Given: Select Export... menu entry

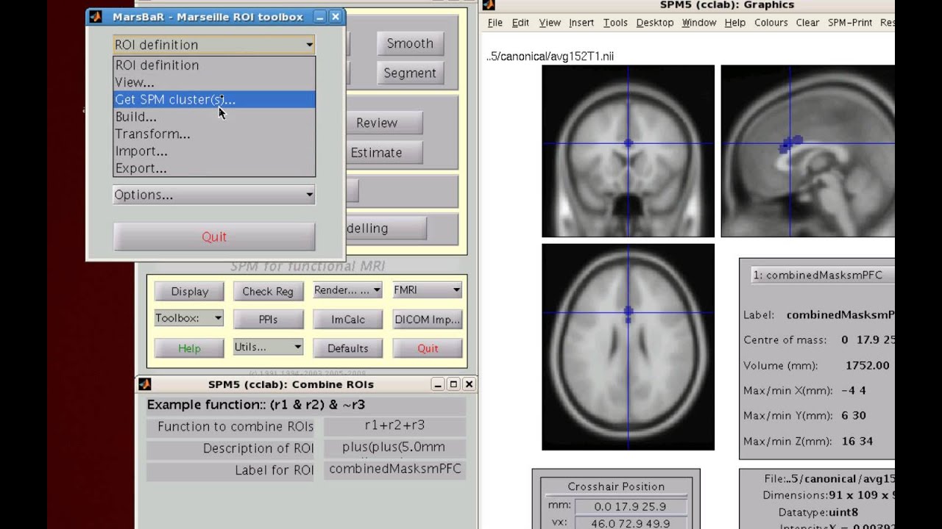Looking at the screenshot, I should [214, 168].
